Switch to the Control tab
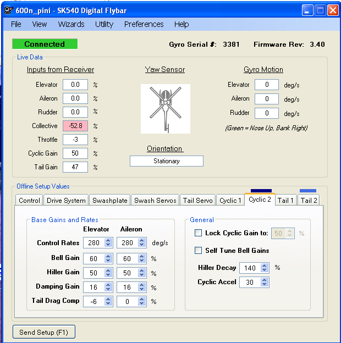The image size is (341, 343). click(x=29, y=200)
